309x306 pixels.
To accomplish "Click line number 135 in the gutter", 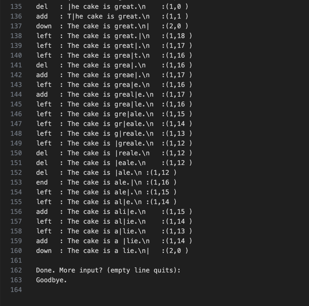I will pos(16,7).
